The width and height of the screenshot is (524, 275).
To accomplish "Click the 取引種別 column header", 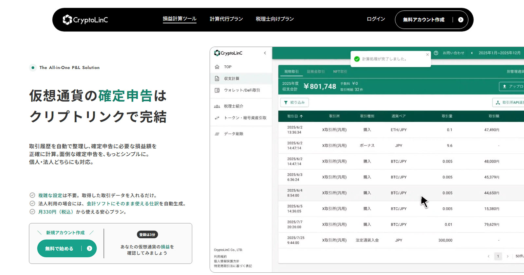I will [x=367, y=116].
